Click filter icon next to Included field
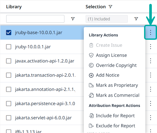Screen dimensions: 157x133 point(136,19)
